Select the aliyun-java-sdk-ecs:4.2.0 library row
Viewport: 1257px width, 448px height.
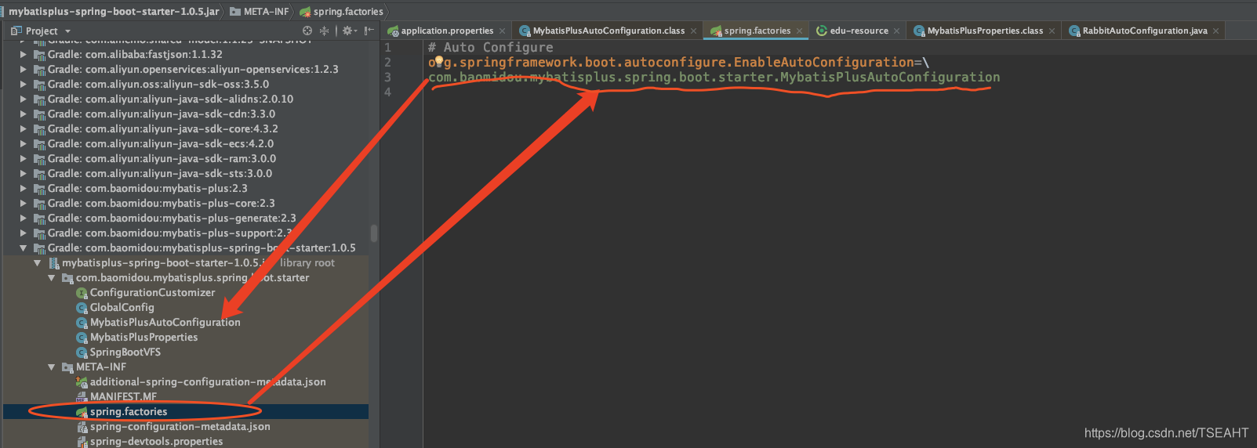click(186, 144)
